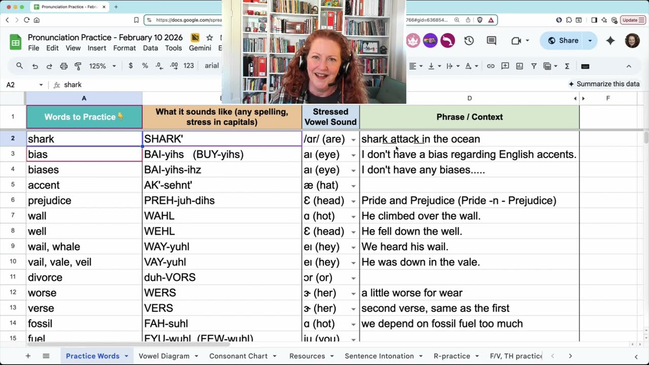This screenshot has height=365, width=649.
Task: Create a filter with funnel icon
Action: coord(533,66)
